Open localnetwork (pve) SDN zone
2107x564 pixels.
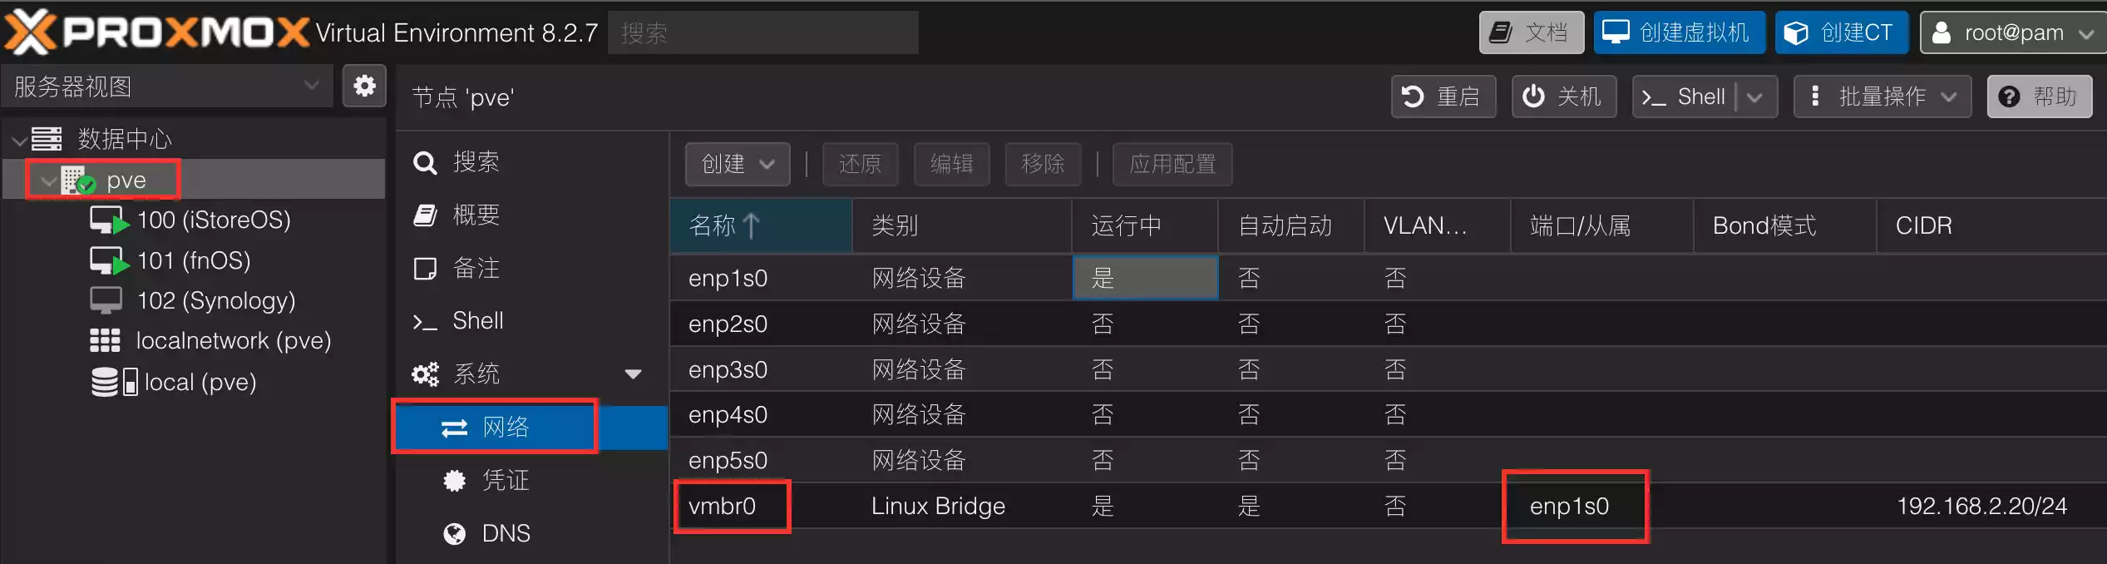pos(233,341)
